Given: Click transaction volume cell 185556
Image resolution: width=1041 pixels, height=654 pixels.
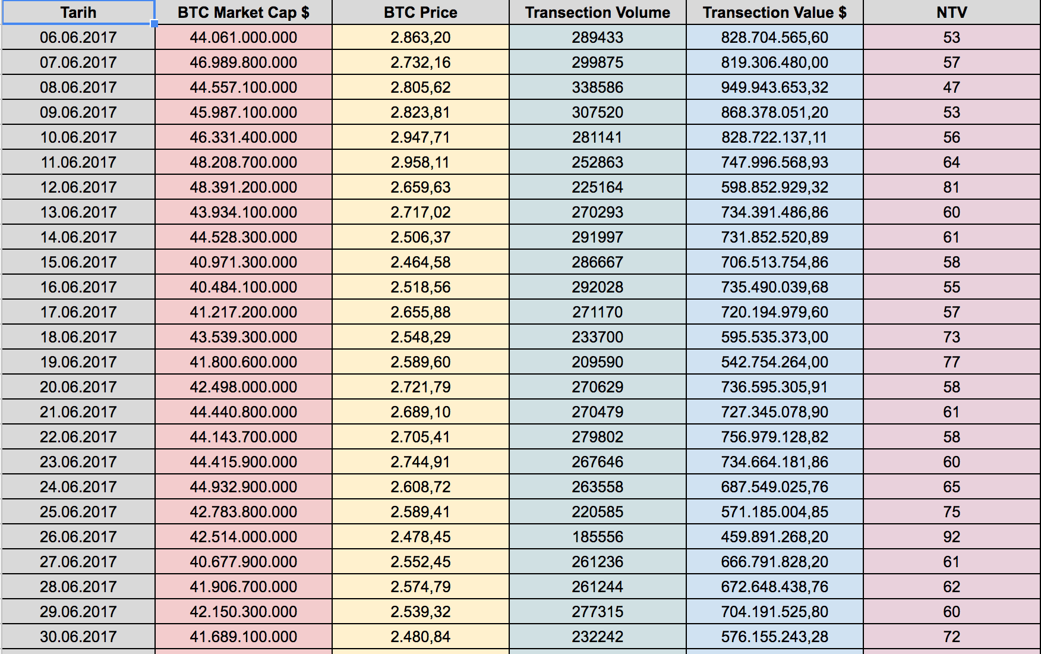Looking at the screenshot, I should pos(597,537).
